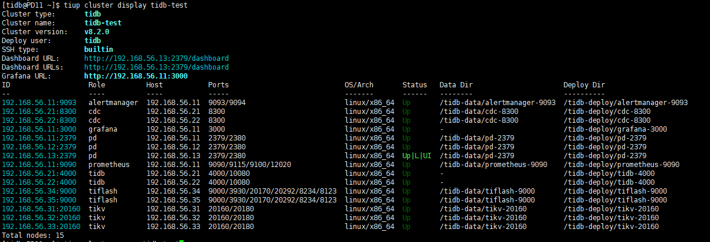The image size is (710, 242).
Task: Click deploy dir /tidb-deploy/alertmanager-9093
Action: pos(626,103)
